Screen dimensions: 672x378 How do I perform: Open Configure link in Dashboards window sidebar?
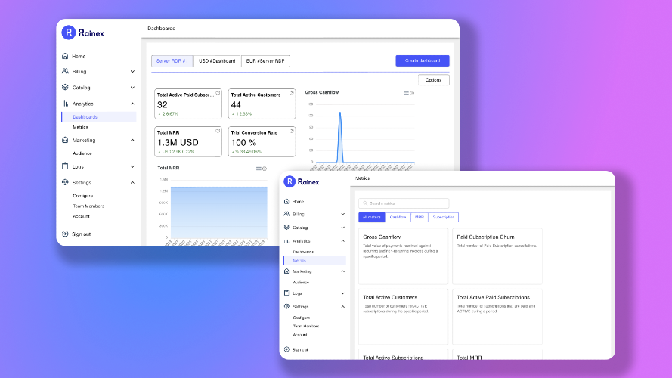point(82,196)
